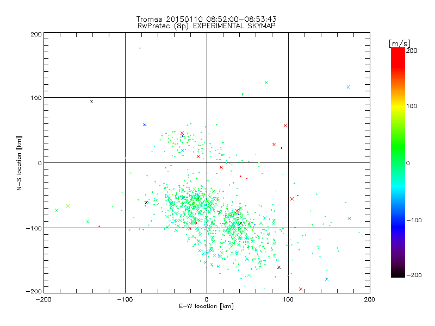Click the -100 tick label on the N-S axis
435x326 pixels.
click(x=34, y=228)
